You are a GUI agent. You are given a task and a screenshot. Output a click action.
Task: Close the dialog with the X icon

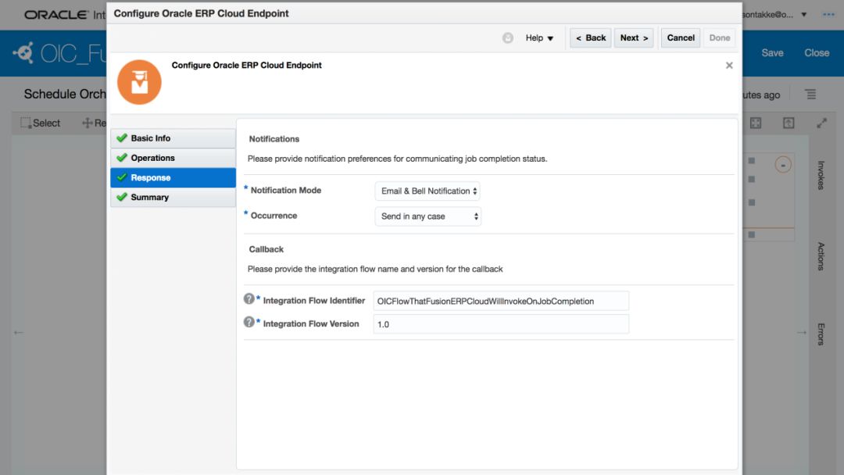point(729,65)
